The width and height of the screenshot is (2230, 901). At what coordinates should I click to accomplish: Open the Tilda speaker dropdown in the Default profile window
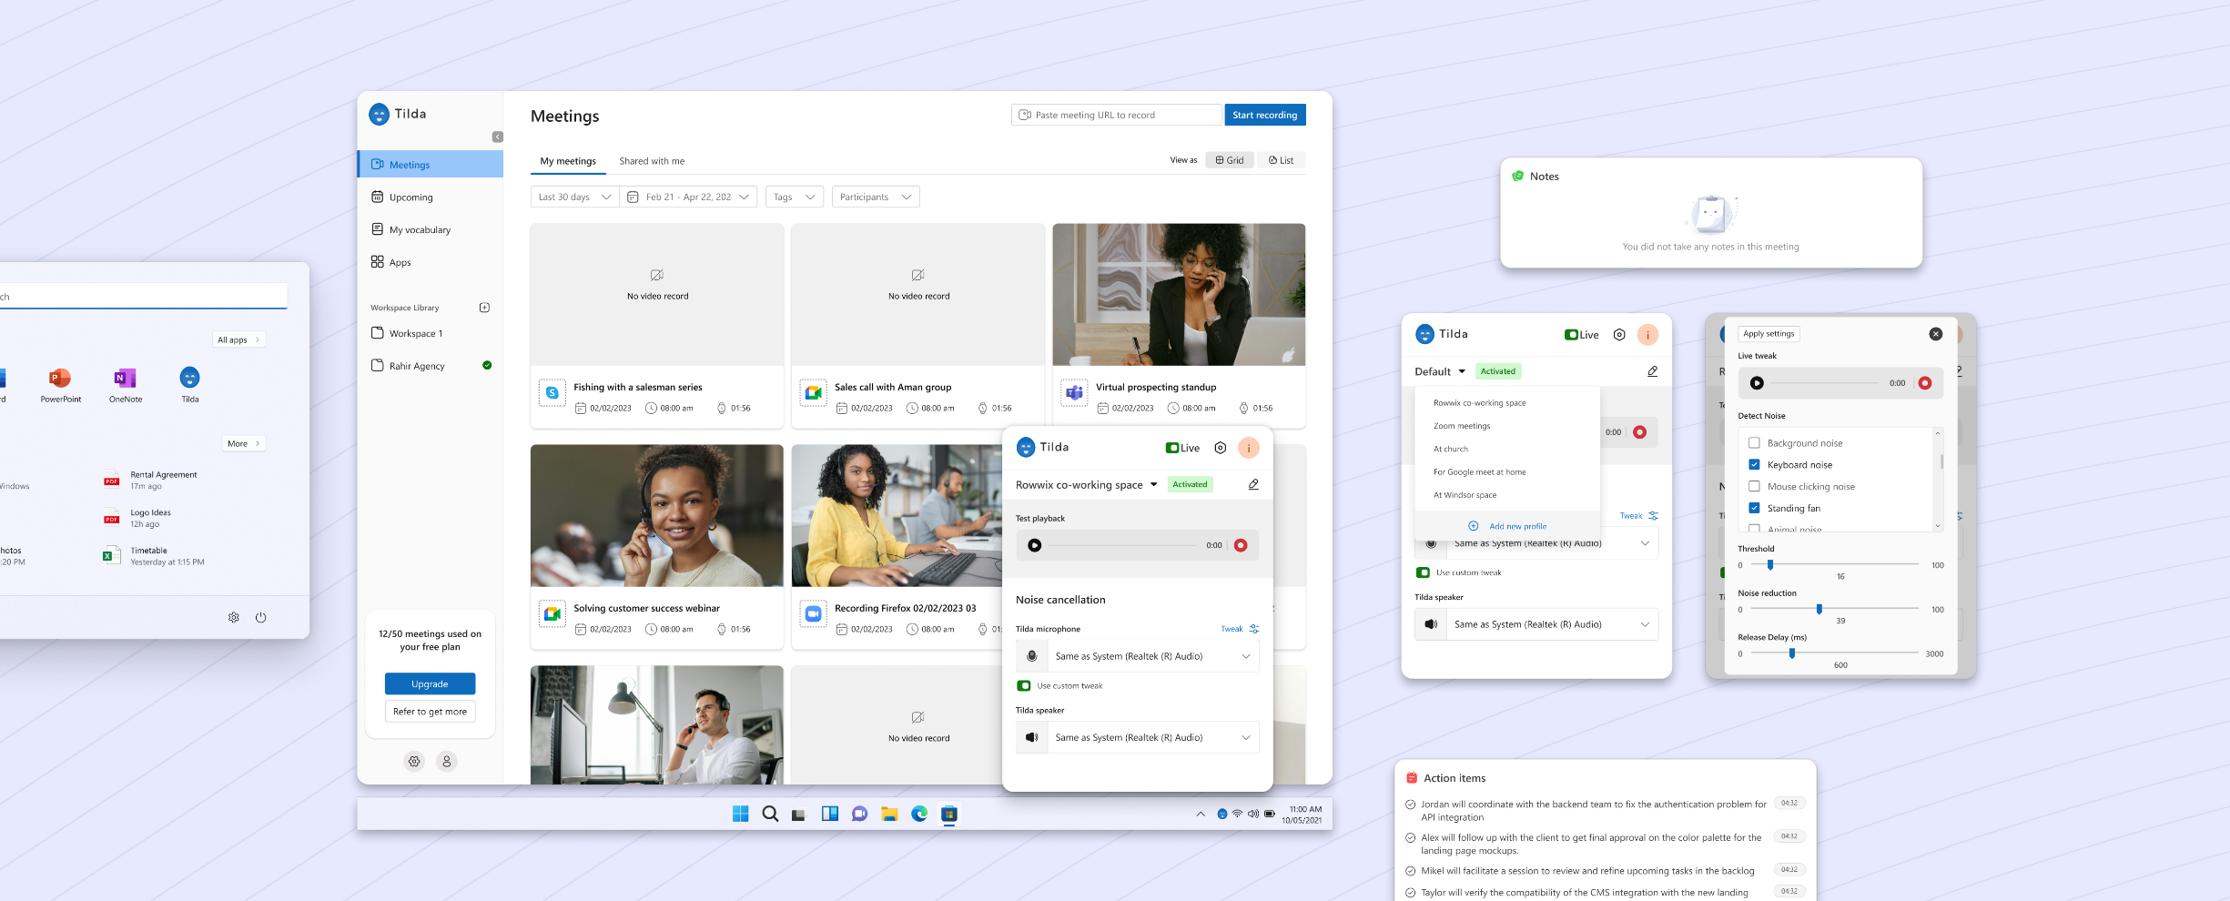pos(1536,624)
